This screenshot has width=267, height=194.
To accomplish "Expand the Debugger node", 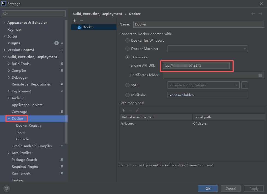I will tap(9, 77).
